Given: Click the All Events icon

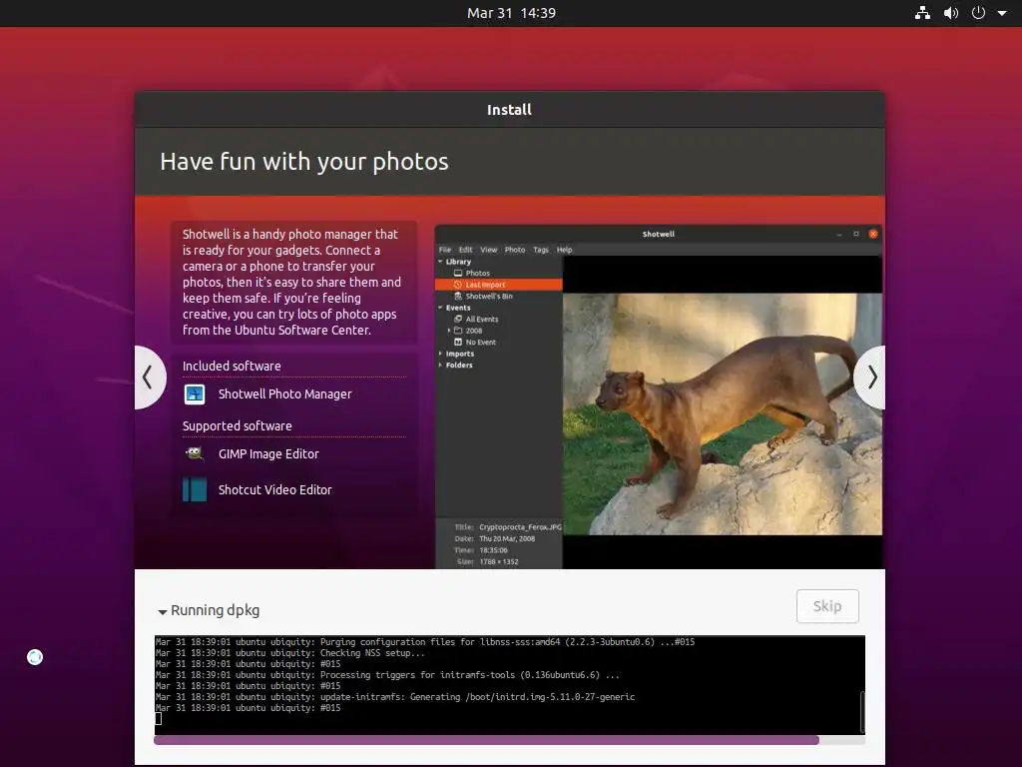Looking at the screenshot, I should pos(458,319).
